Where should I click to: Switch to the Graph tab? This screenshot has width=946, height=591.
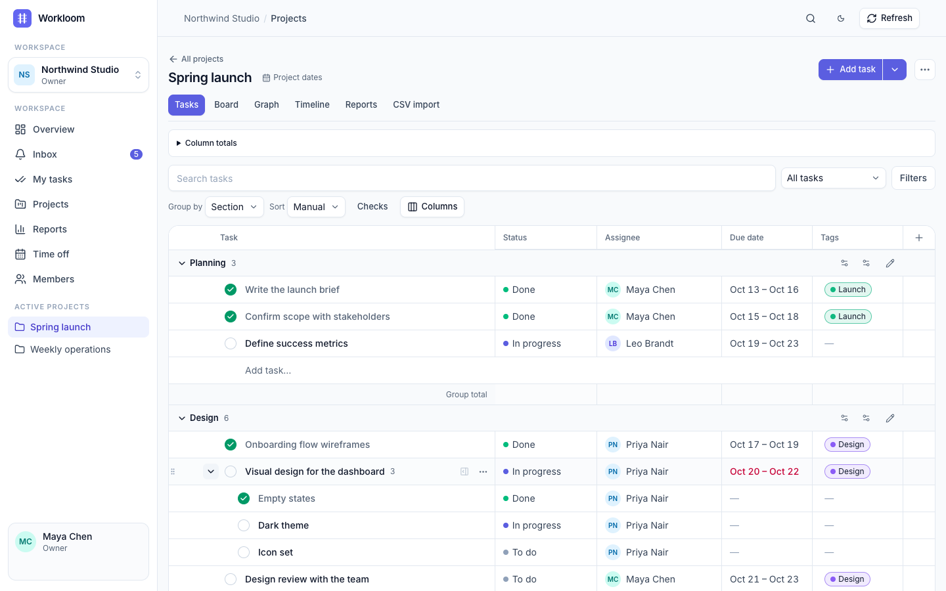coord(267,105)
